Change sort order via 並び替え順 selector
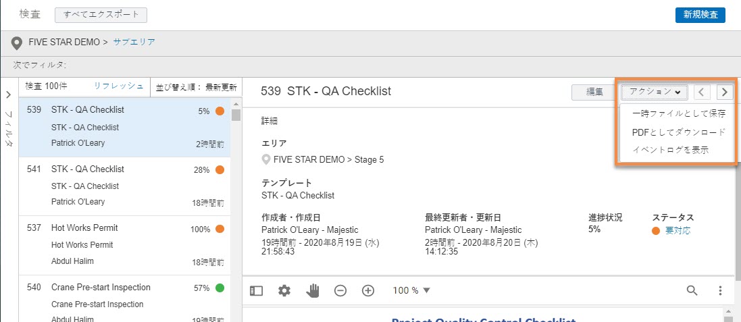741x322 pixels. 197,87
